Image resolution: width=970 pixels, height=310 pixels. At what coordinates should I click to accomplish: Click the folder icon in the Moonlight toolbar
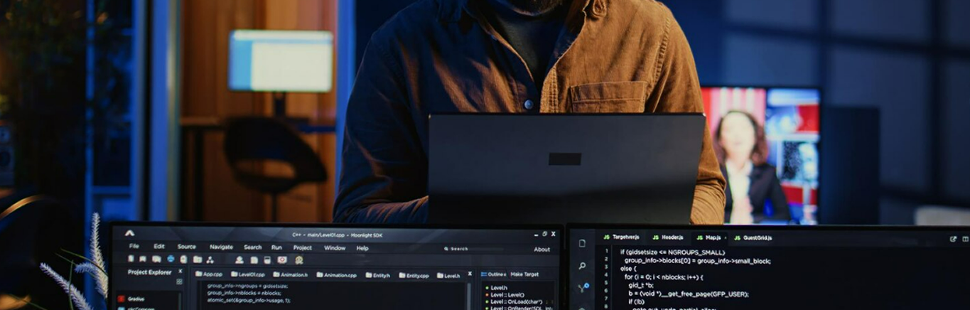(198, 260)
